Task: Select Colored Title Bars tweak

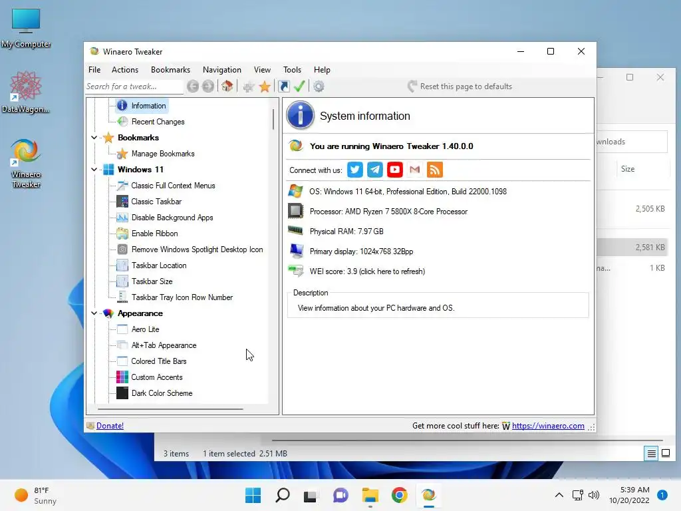Action: (x=158, y=361)
